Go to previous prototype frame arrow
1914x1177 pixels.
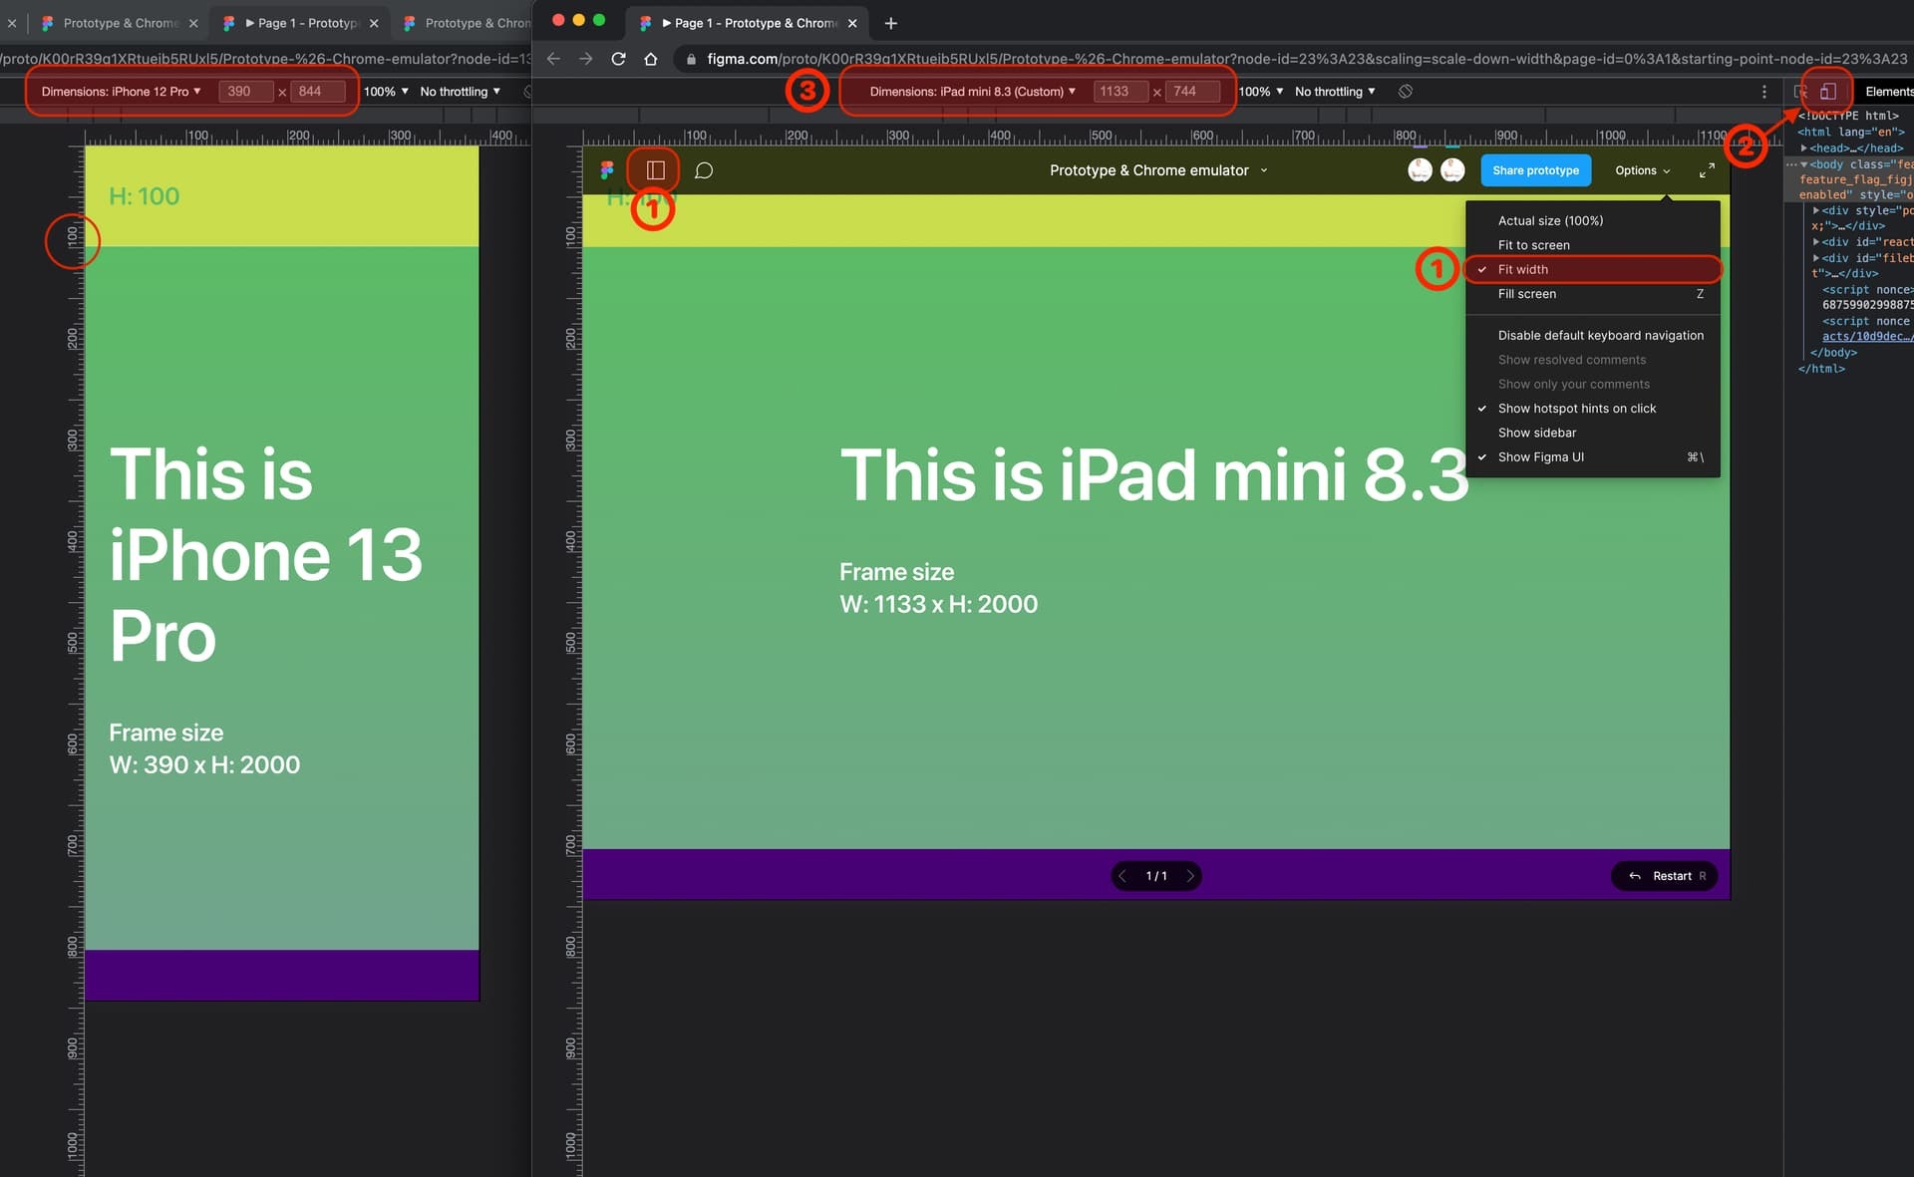click(x=1122, y=876)
